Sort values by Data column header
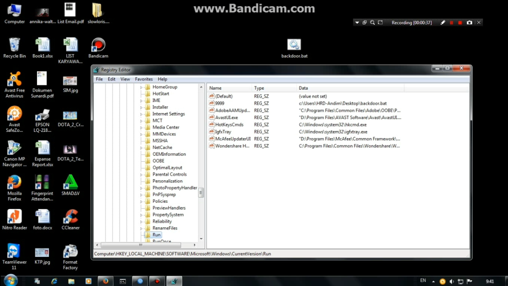The height and width of the screenshot is (286, 508). point(350,88)
